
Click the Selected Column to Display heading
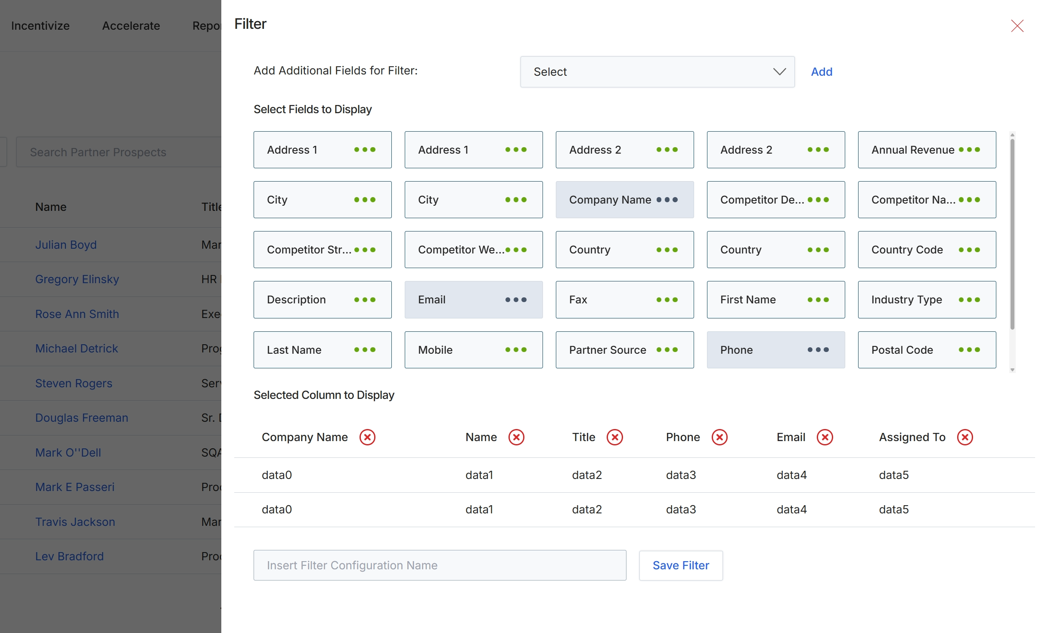pyautogui.click(x=324, y=395)
